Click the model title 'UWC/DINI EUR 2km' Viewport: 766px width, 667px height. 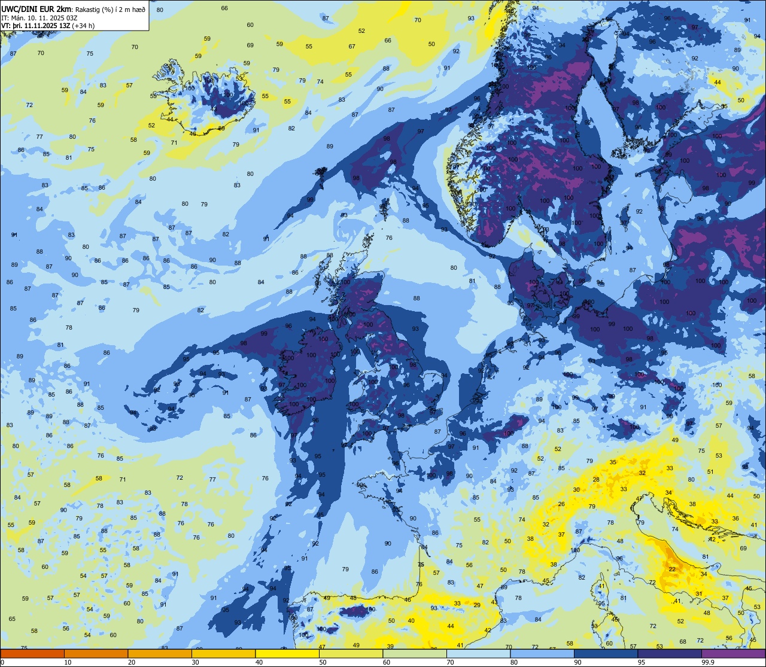[36, 9]
